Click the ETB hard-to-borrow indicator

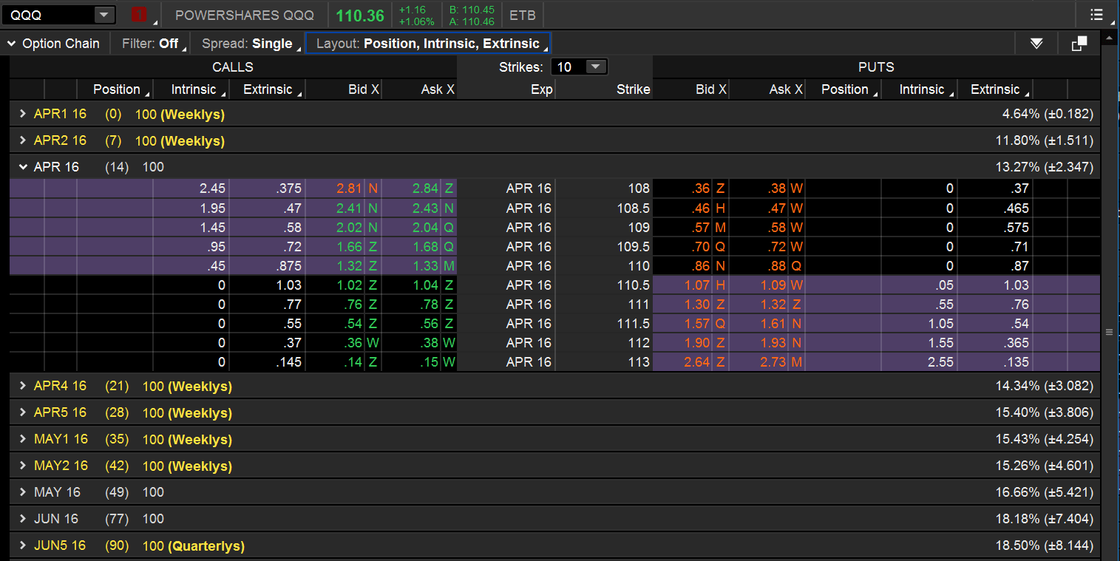(x=522, y=14)
